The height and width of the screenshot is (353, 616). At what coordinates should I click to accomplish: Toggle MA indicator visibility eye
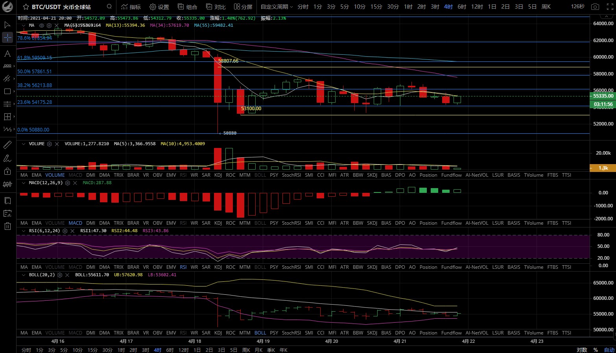tap(41, 25)
